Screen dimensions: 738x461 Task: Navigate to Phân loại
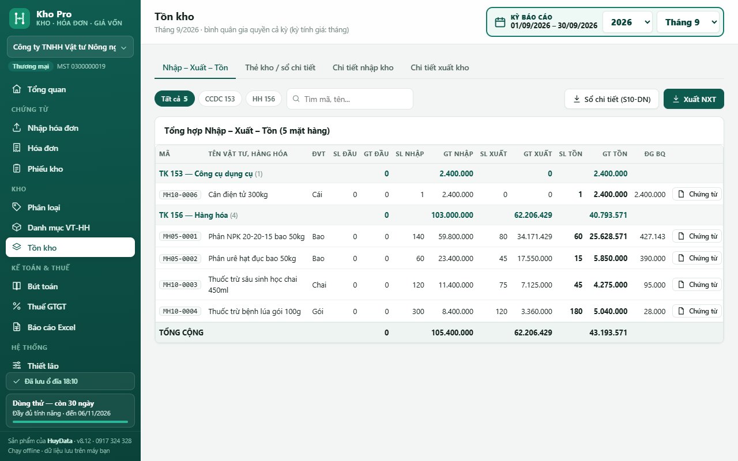pyautogui.click(x=70, y=207)
